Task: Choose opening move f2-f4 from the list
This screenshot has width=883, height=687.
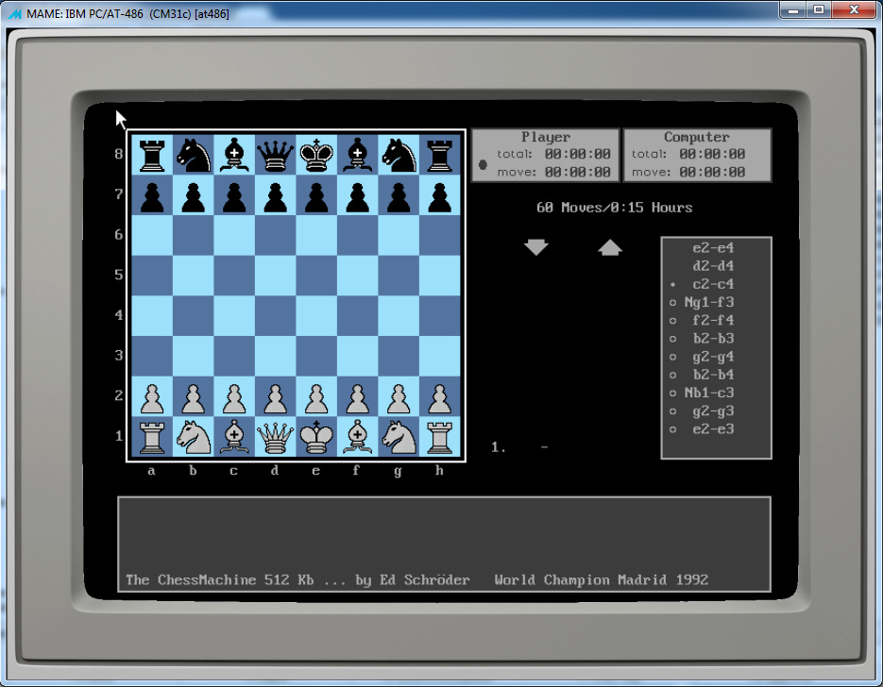Action: pyautogui.click(x=713, y=320)
